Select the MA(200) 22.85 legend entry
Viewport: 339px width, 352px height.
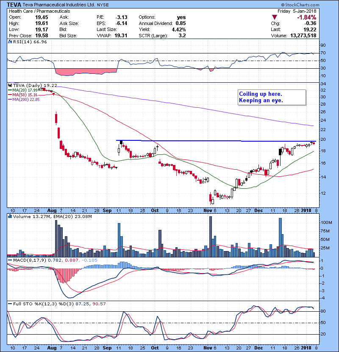coord(24,99)
